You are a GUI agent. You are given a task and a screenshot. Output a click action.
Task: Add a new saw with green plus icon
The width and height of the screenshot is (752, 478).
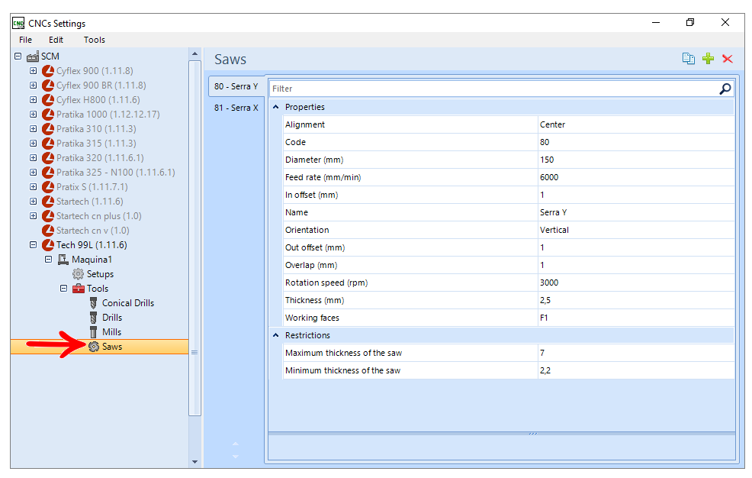[708, 59]
